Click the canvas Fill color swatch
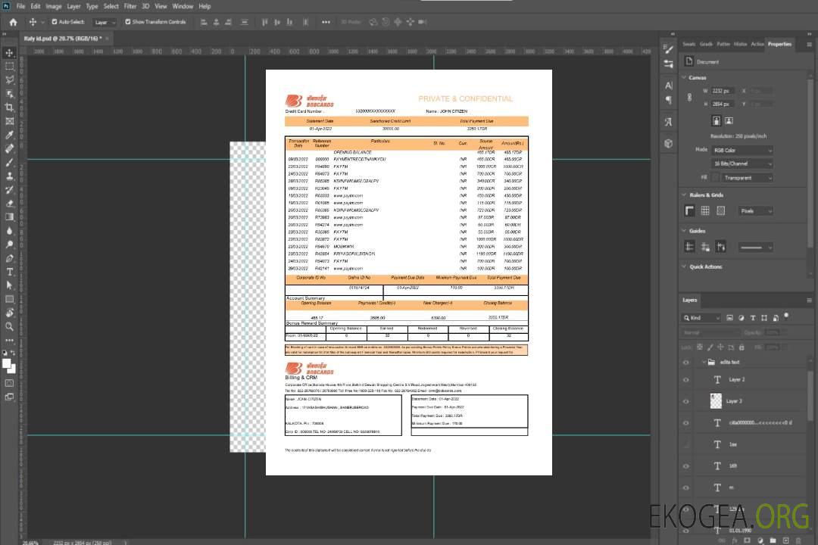The height and width of the screenshot is (545, 818). (716, 178)
